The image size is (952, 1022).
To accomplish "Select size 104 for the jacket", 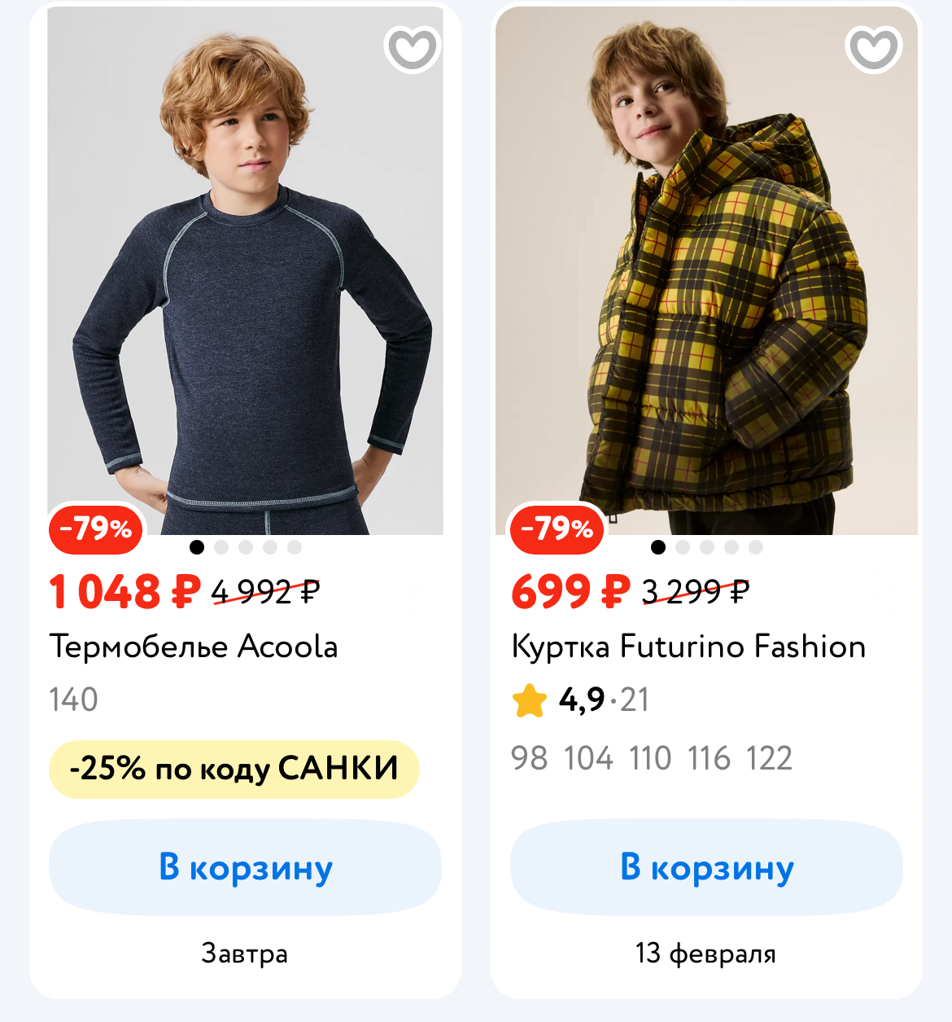I will pos(588,758).
